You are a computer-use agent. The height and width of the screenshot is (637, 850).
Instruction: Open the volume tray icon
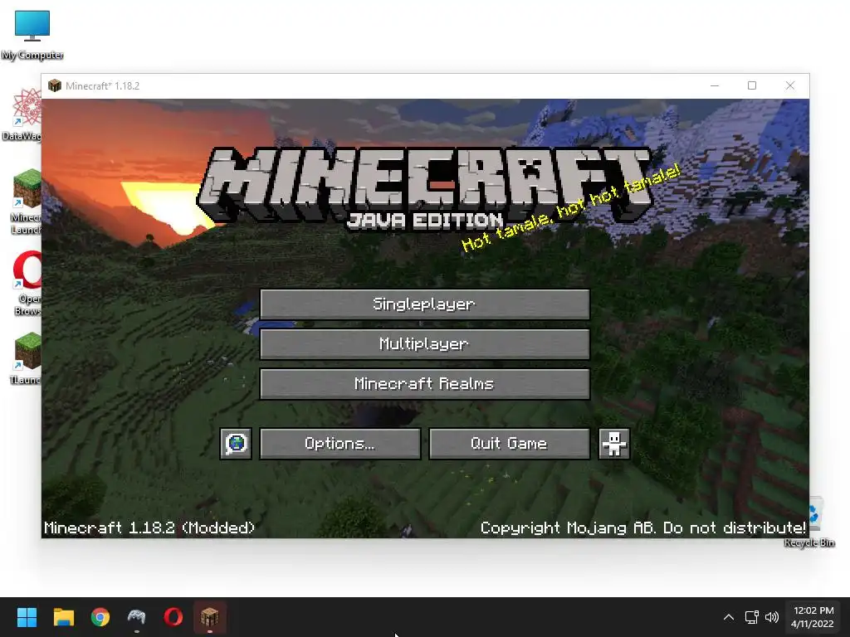(772, 617)
